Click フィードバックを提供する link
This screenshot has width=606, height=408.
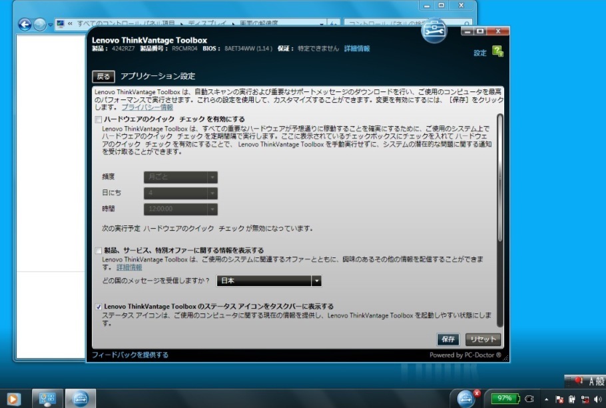pyautogui.click(x=130, y=355)
